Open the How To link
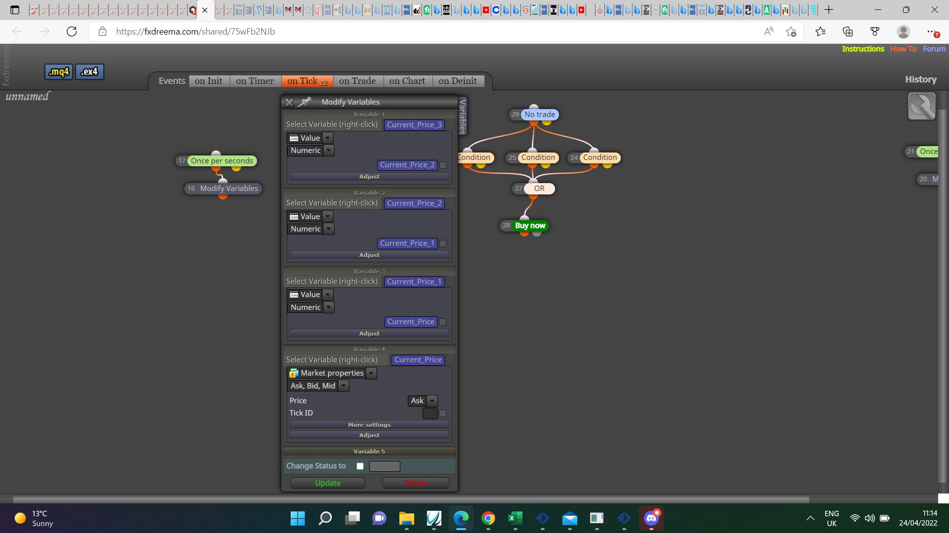The image size is (949, 533). click(x=903, y=49)
